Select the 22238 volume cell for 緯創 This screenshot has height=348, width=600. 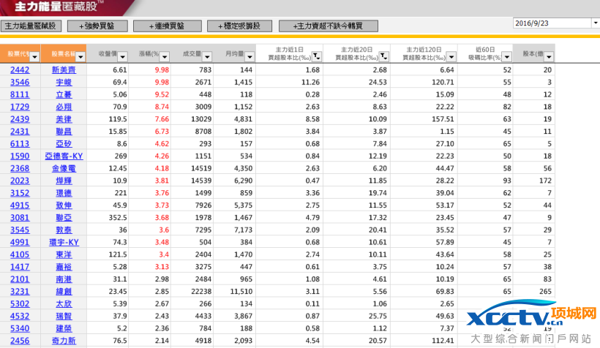(199, 291)
